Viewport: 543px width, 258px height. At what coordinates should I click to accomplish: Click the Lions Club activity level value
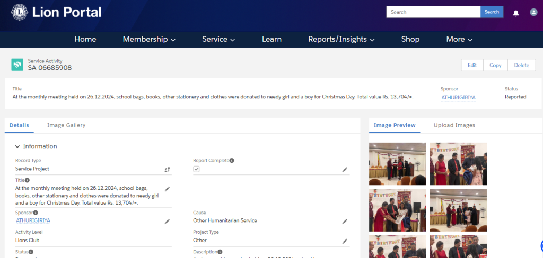28,240
